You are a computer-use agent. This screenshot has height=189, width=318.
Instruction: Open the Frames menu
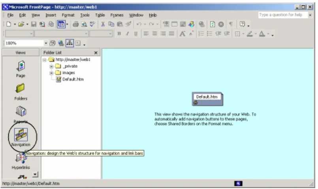tap(117, 15)
